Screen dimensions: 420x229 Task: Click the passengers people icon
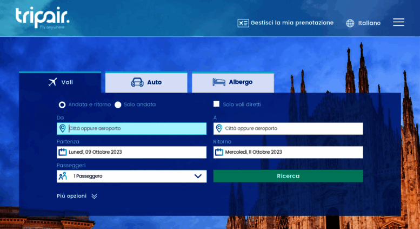pyautogui.click(x=63, y=176)
